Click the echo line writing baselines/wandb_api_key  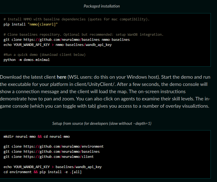pyautogui.click(x=53, y=167)
